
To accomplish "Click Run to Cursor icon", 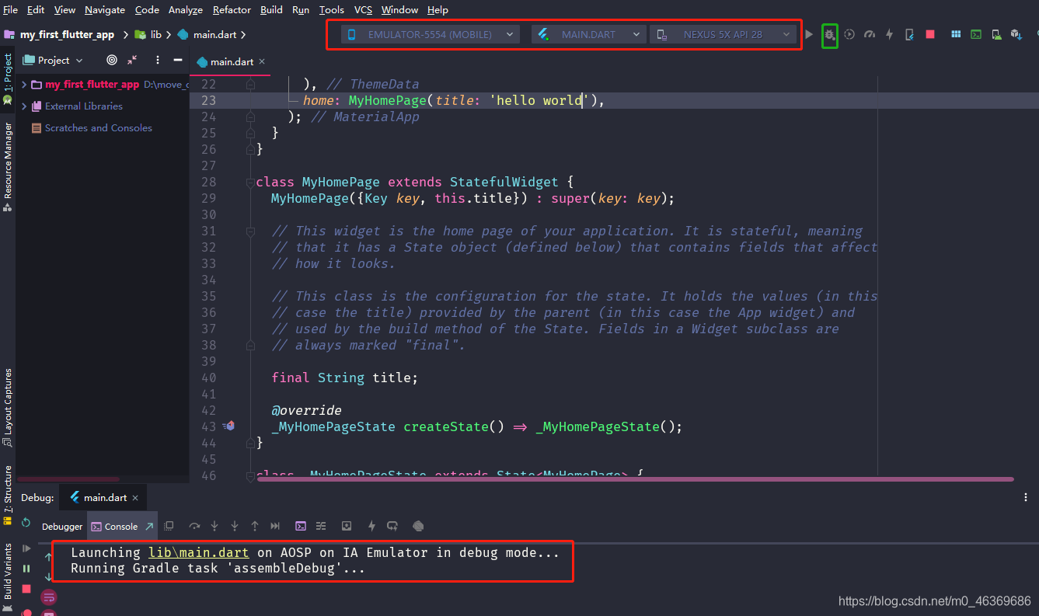I will tap(275, 526).
